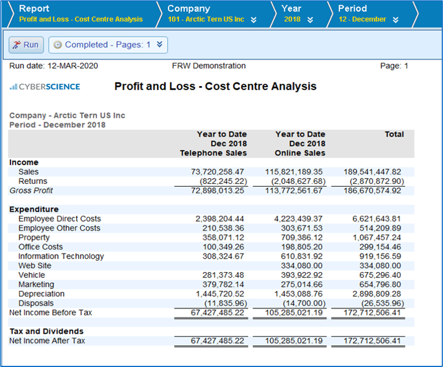Click the Run button to execute report

tap(25, 44)
